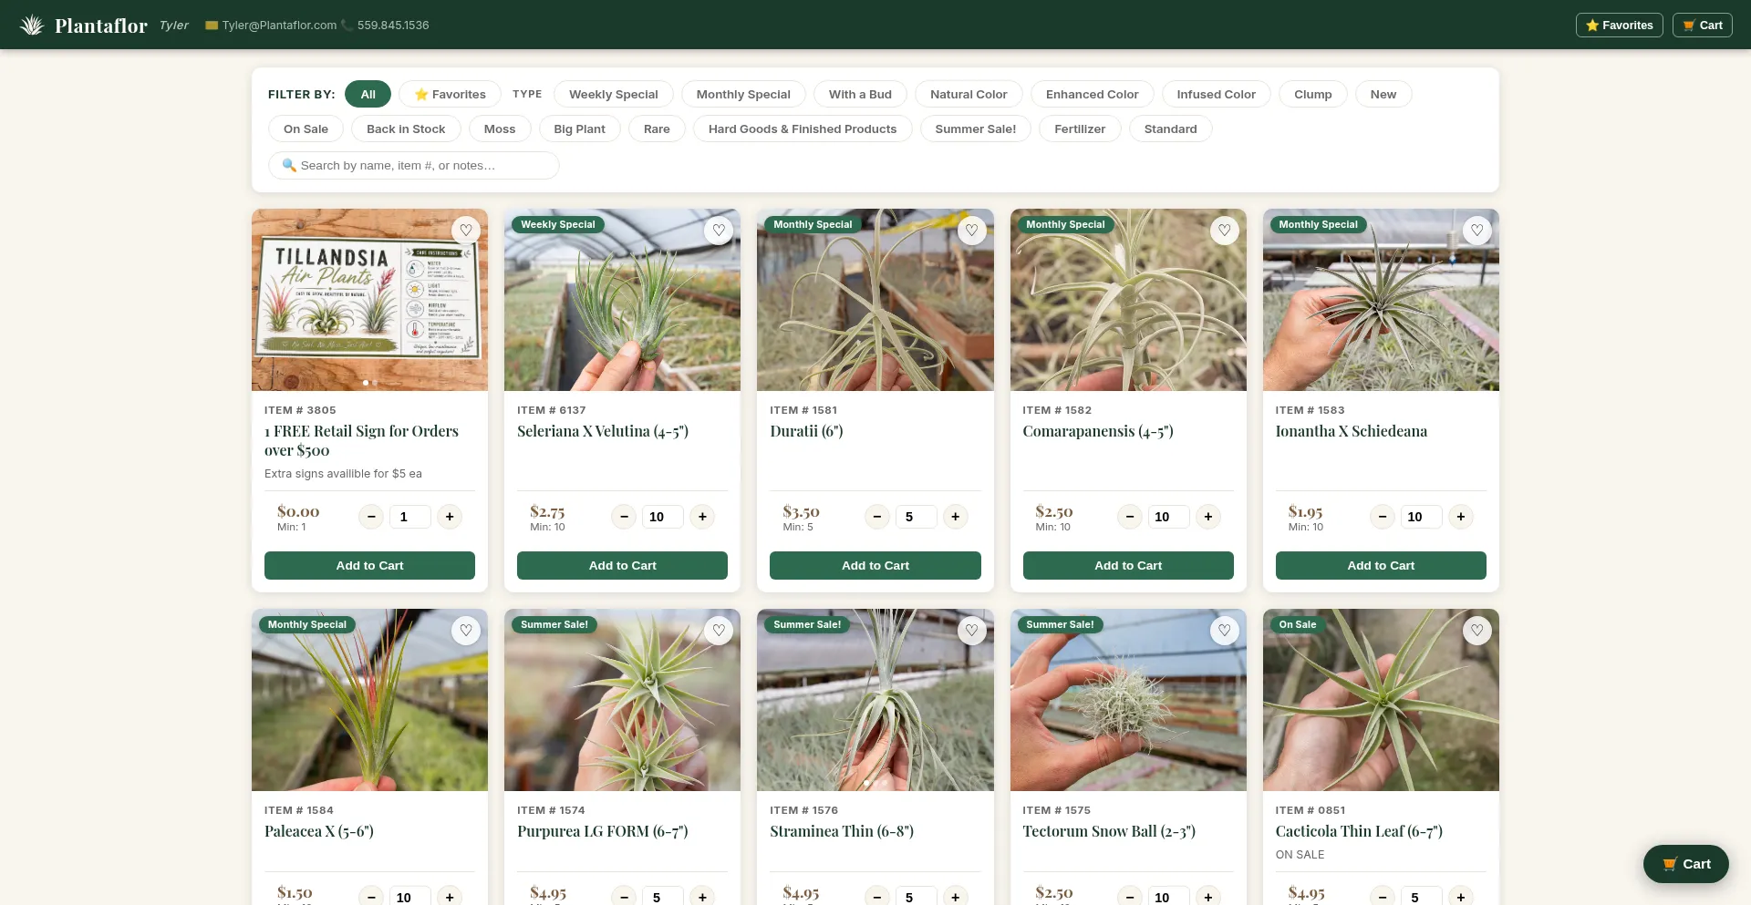
Task: Edit Comarapanensis quantity field
Action: tap(1168, 517)
